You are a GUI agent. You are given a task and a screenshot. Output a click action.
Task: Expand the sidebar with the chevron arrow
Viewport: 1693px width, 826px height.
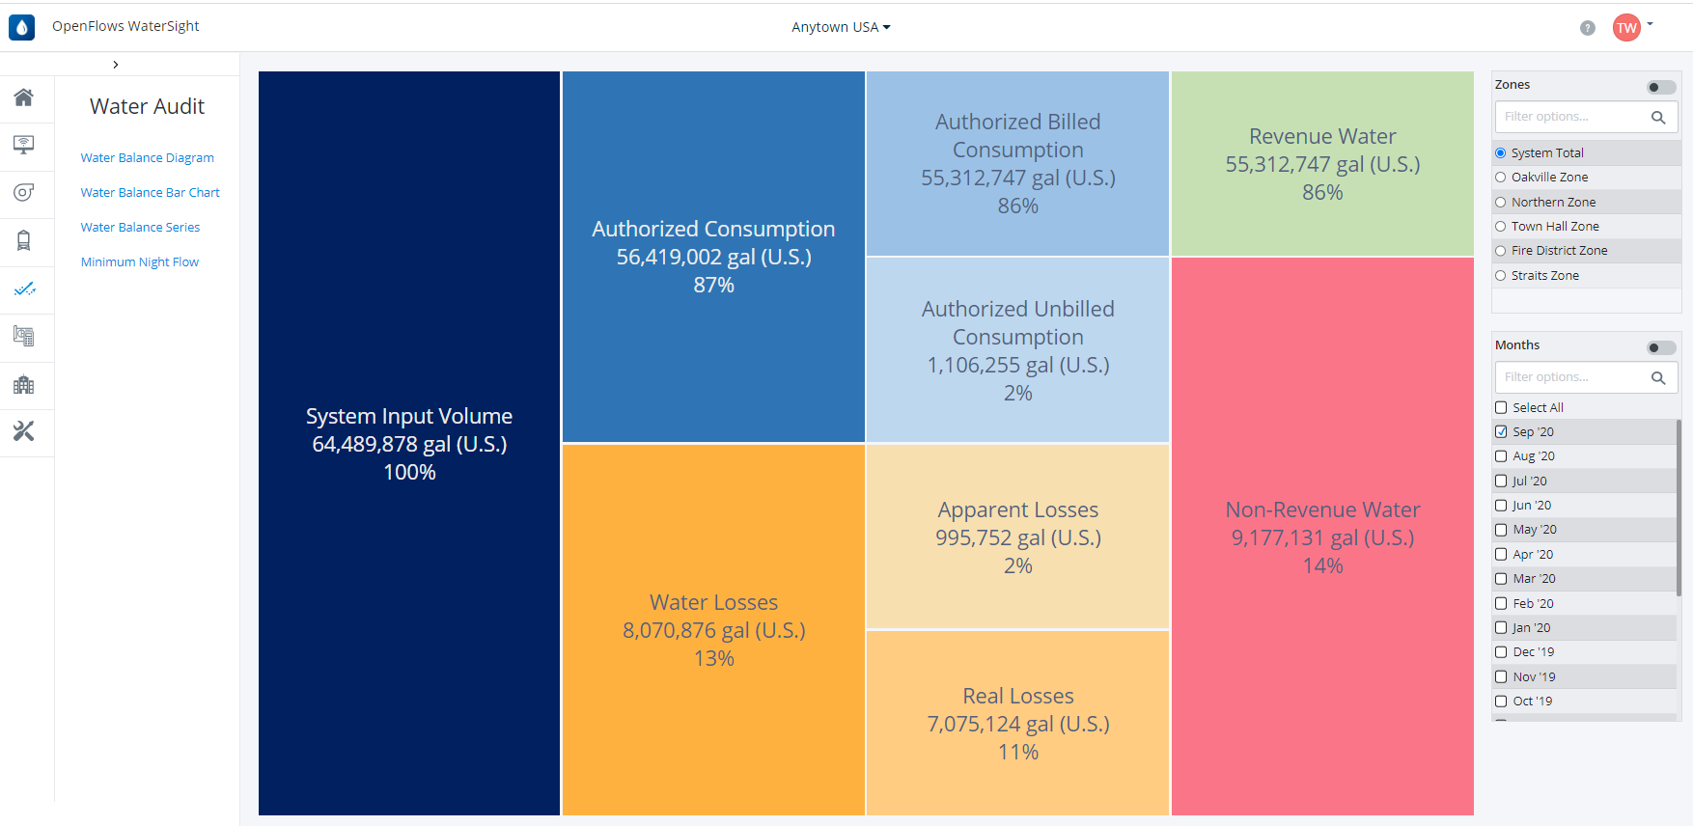coord(116,65)
